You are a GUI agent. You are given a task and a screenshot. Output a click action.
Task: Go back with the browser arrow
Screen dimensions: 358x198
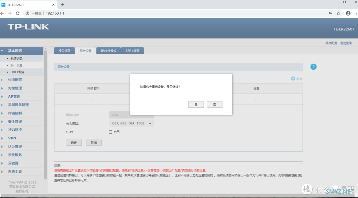(2, 13)
